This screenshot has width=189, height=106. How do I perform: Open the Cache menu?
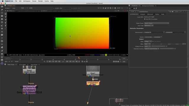pos(47,1)
